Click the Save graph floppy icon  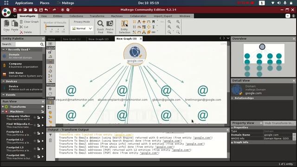click(30, 10)
